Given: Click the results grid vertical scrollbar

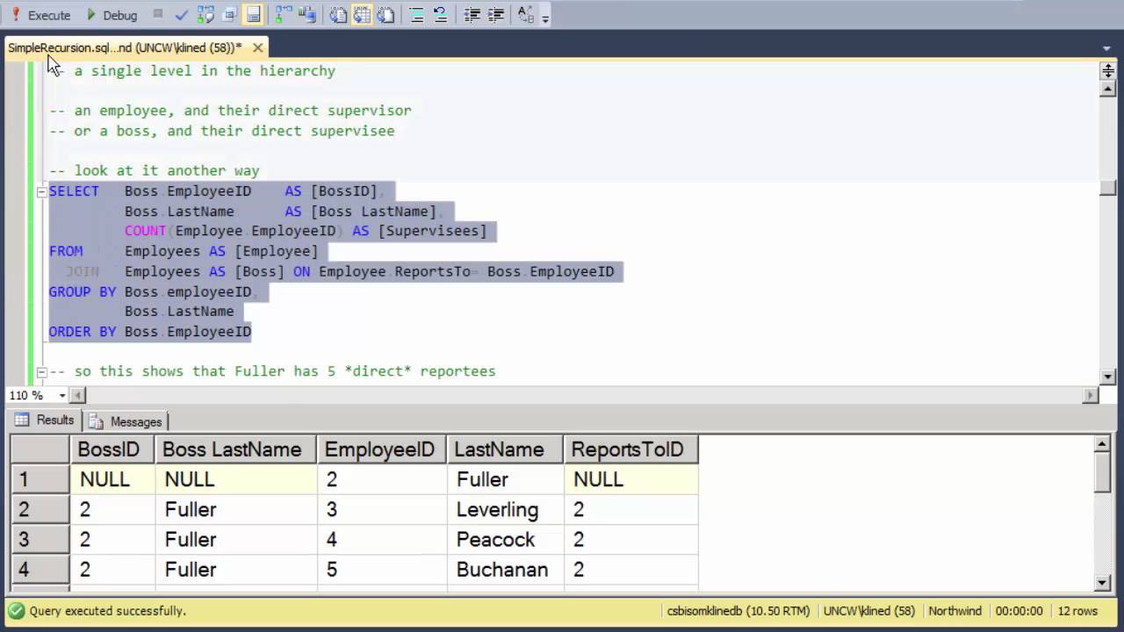Looking at the screenshot, I should 1104,513.
